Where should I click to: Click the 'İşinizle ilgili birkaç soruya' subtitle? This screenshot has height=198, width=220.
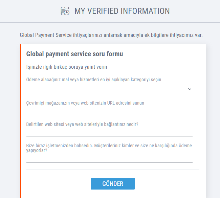click(66, 67)
